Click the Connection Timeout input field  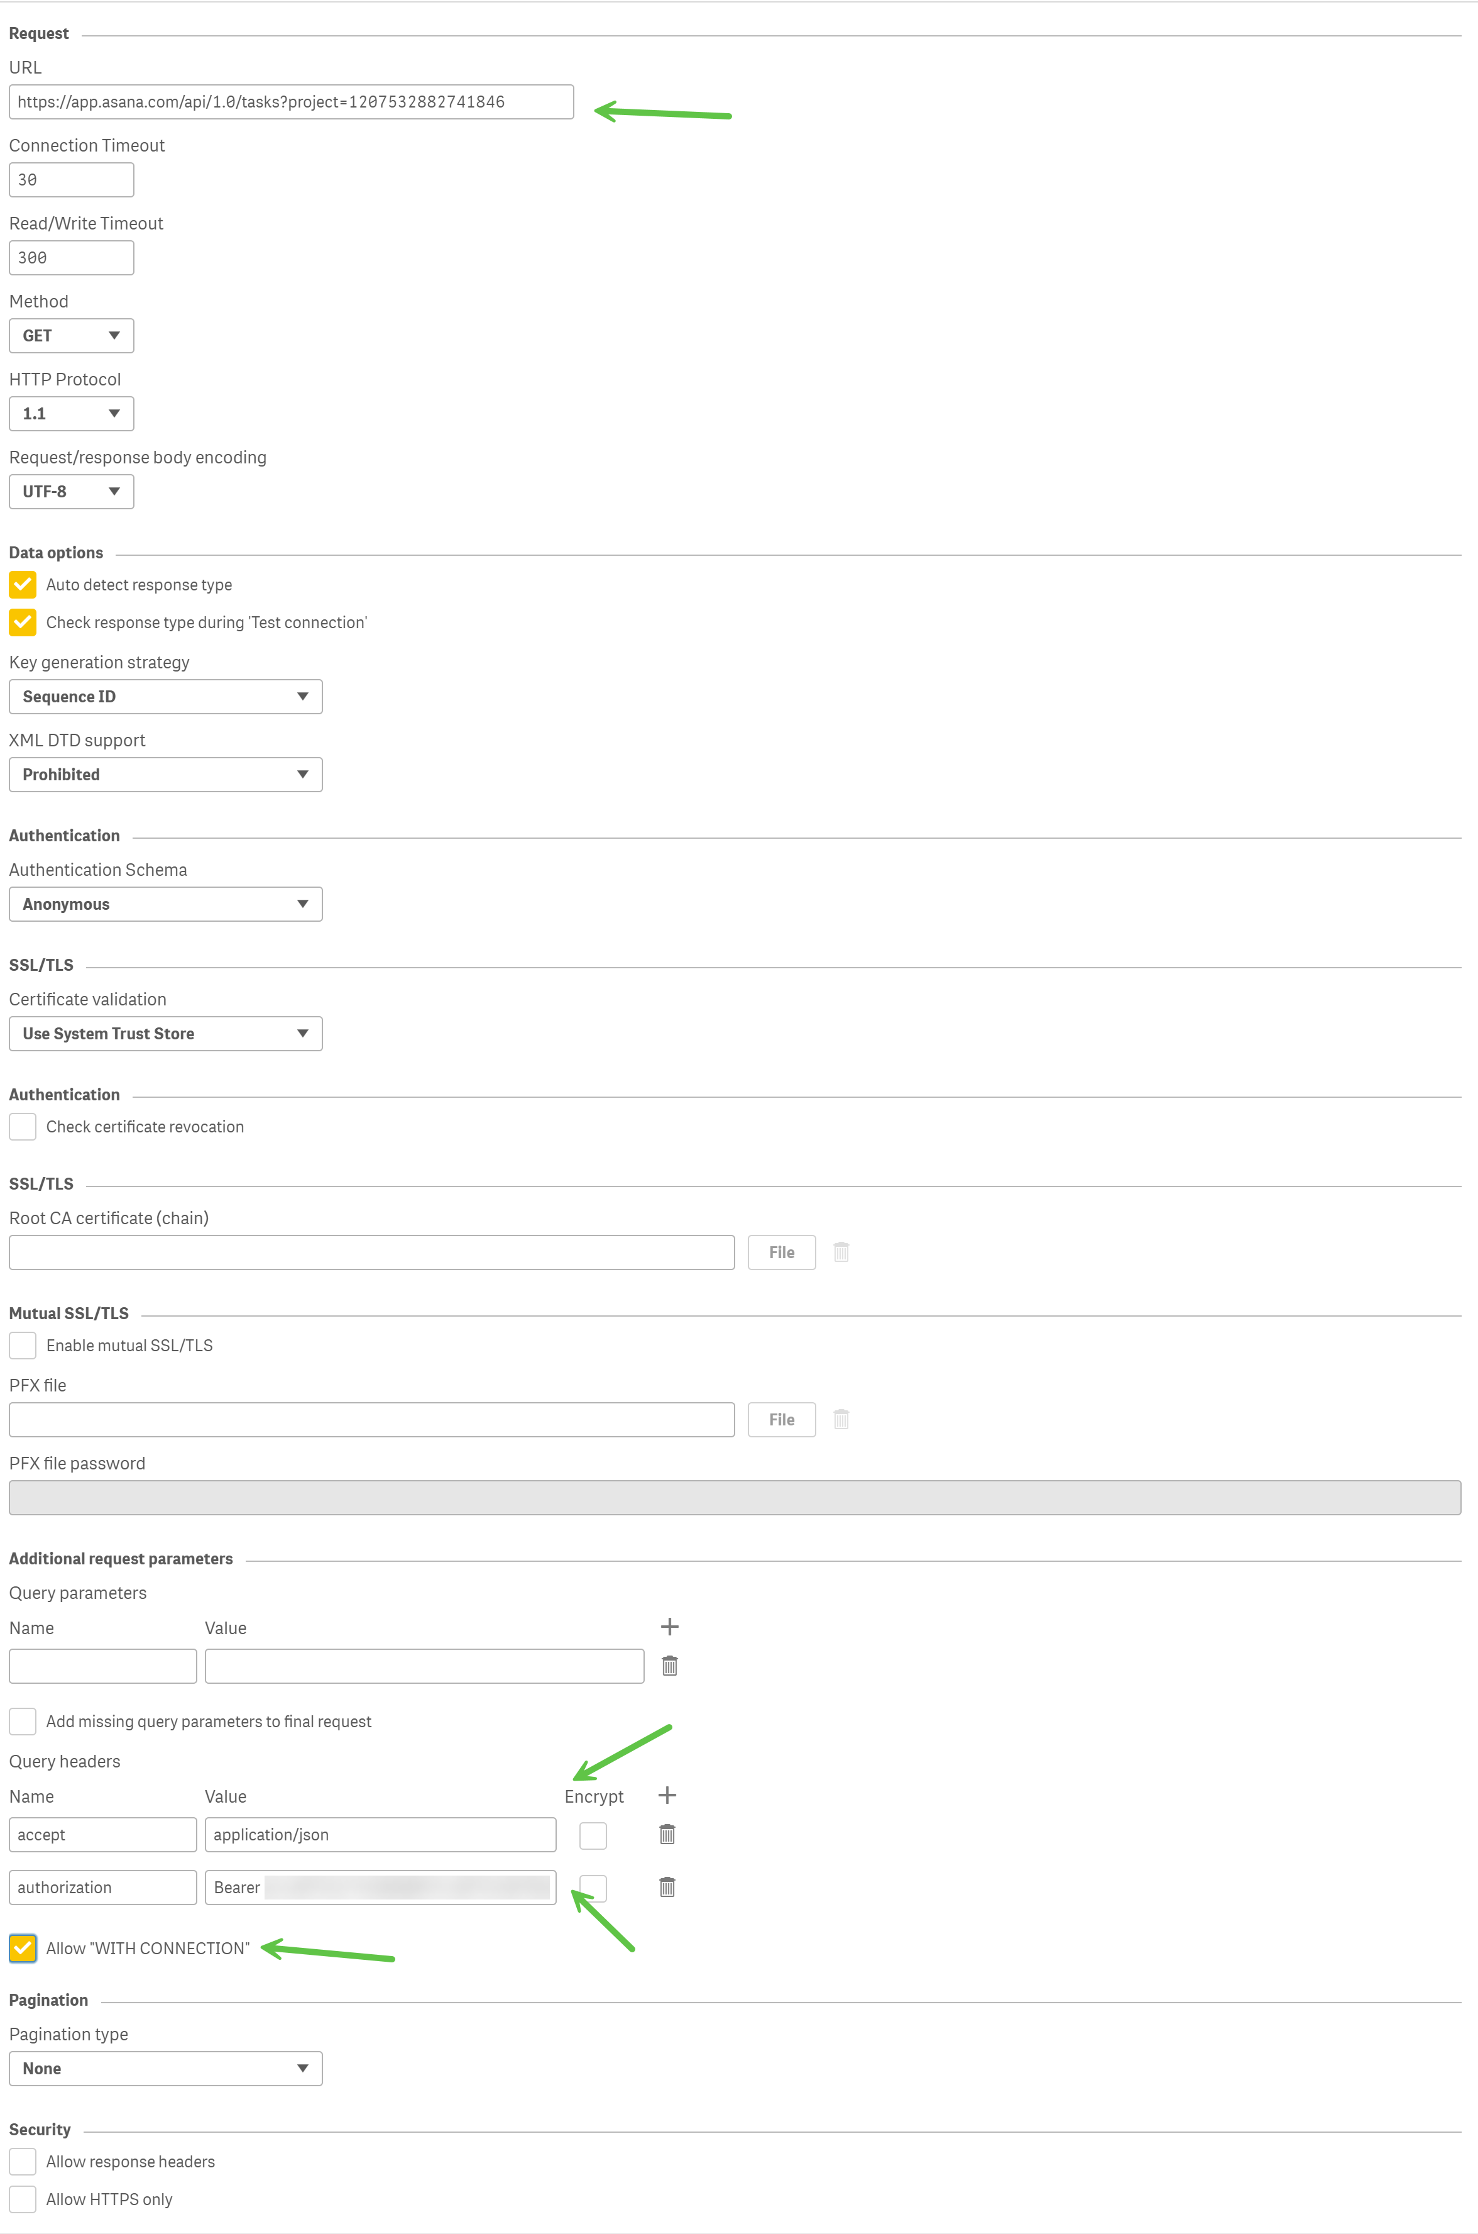72,180
